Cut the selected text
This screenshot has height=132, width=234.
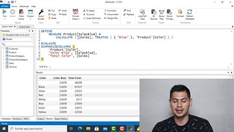[x=51, y=11]
